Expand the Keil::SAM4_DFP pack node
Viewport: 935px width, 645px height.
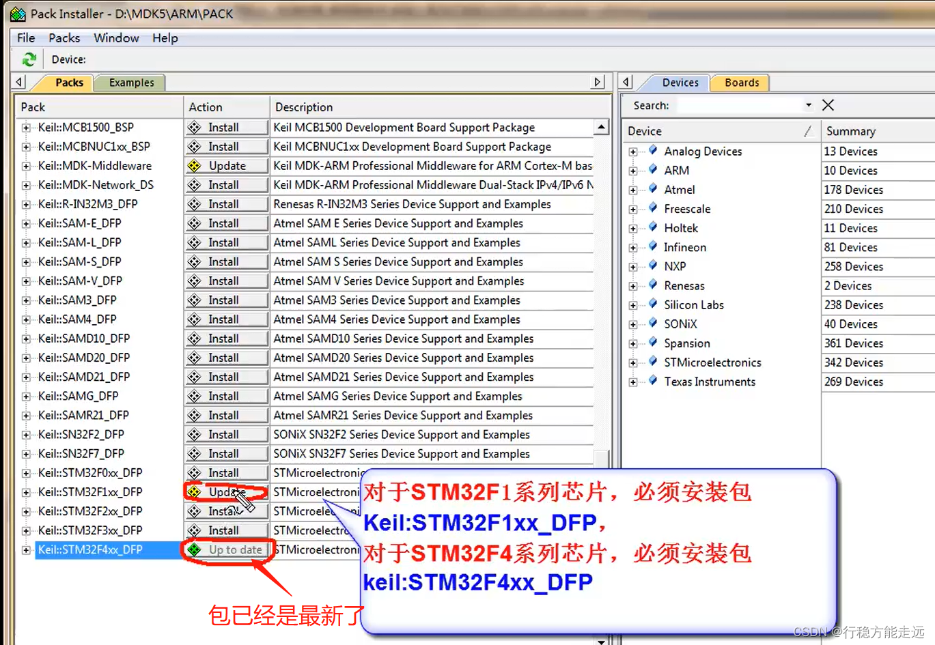click(26, 319)
